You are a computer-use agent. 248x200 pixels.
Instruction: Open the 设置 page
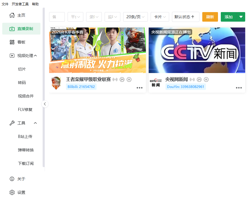pos(21,192)
